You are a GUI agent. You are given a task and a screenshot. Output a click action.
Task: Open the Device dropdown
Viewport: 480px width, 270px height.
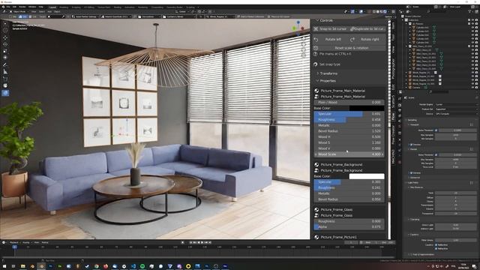click(x=456, y=114)
